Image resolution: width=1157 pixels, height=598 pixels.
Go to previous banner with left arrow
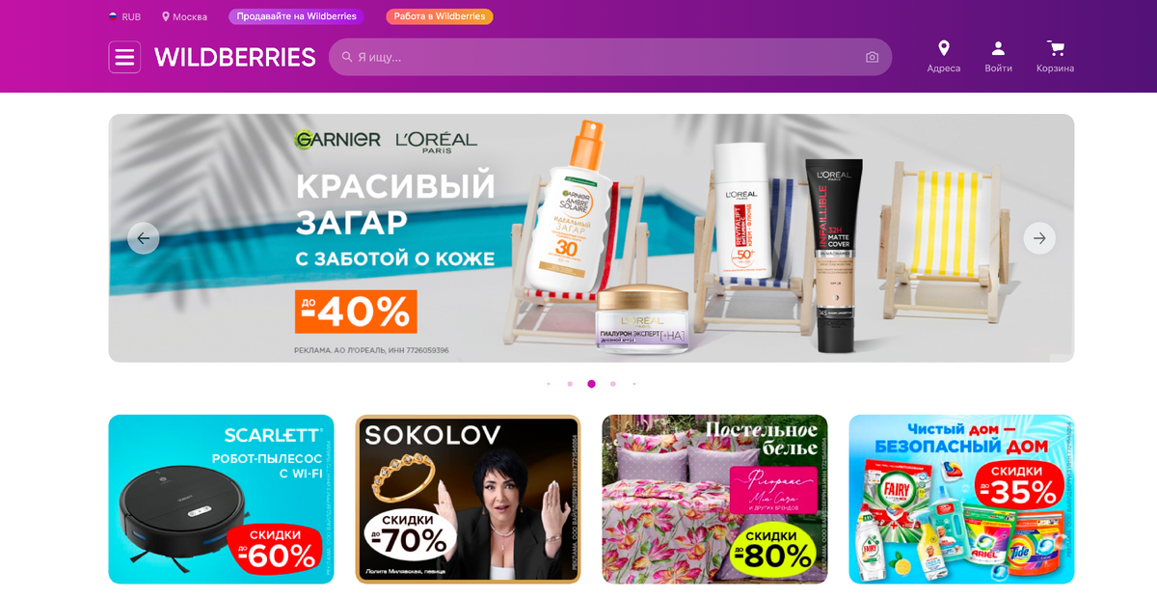coord(144,238)
